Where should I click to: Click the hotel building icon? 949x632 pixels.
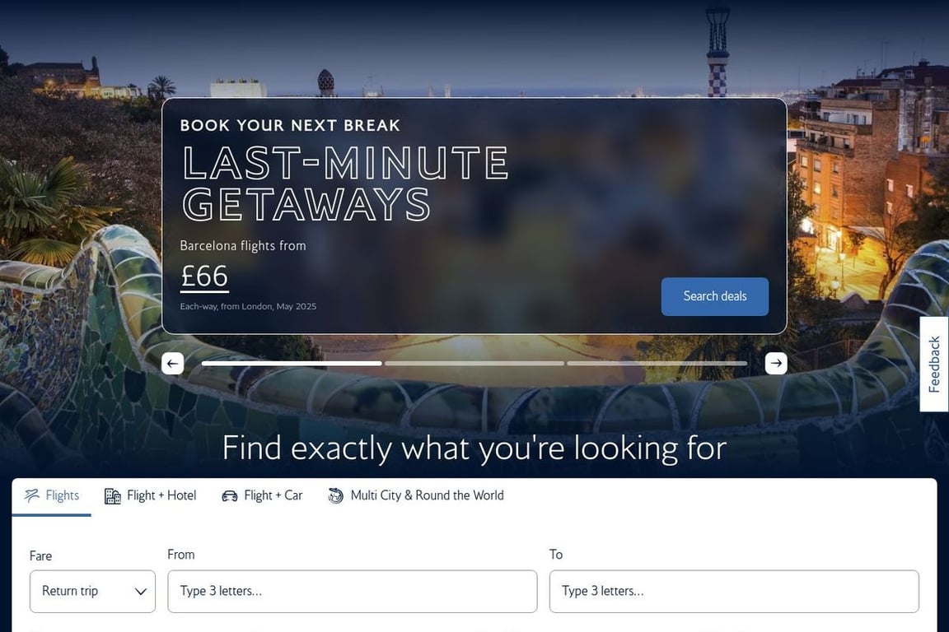[x=113, y=496]
